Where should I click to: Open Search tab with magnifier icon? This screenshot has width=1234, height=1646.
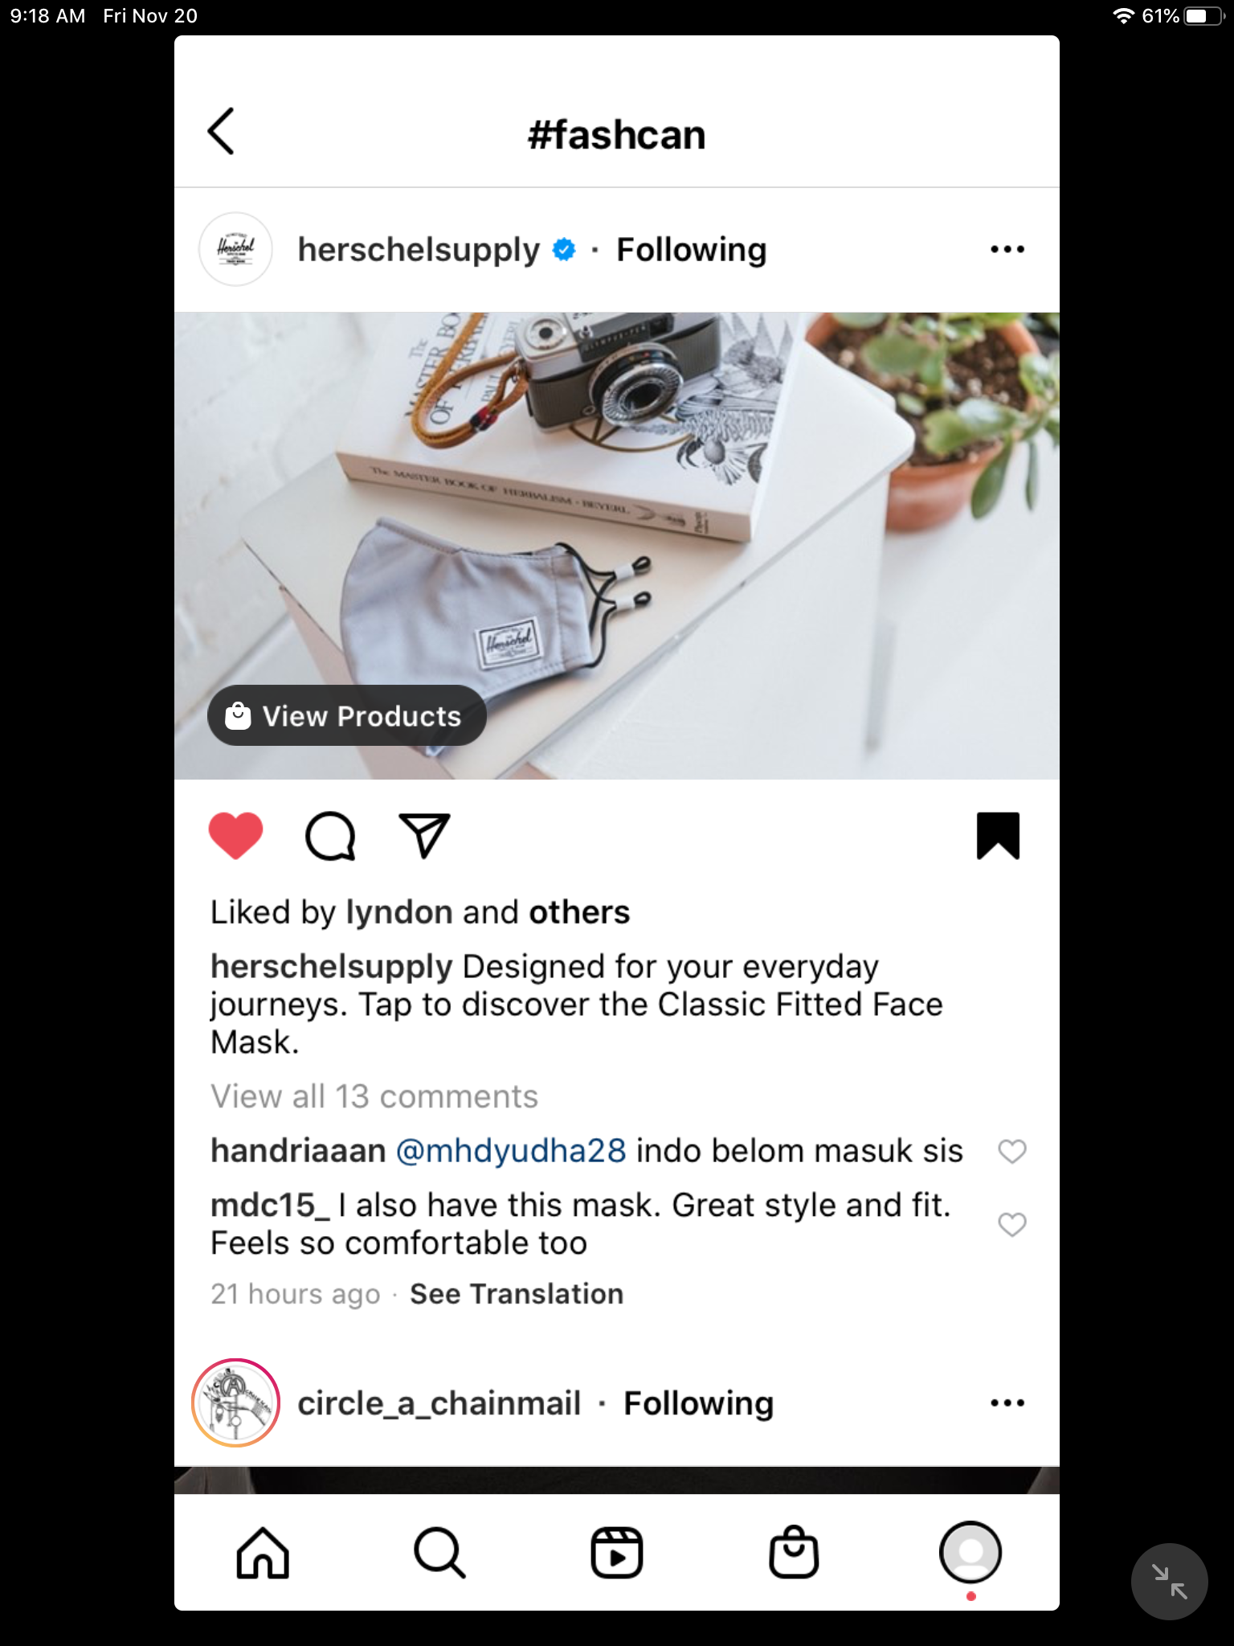coord(439,1553)
